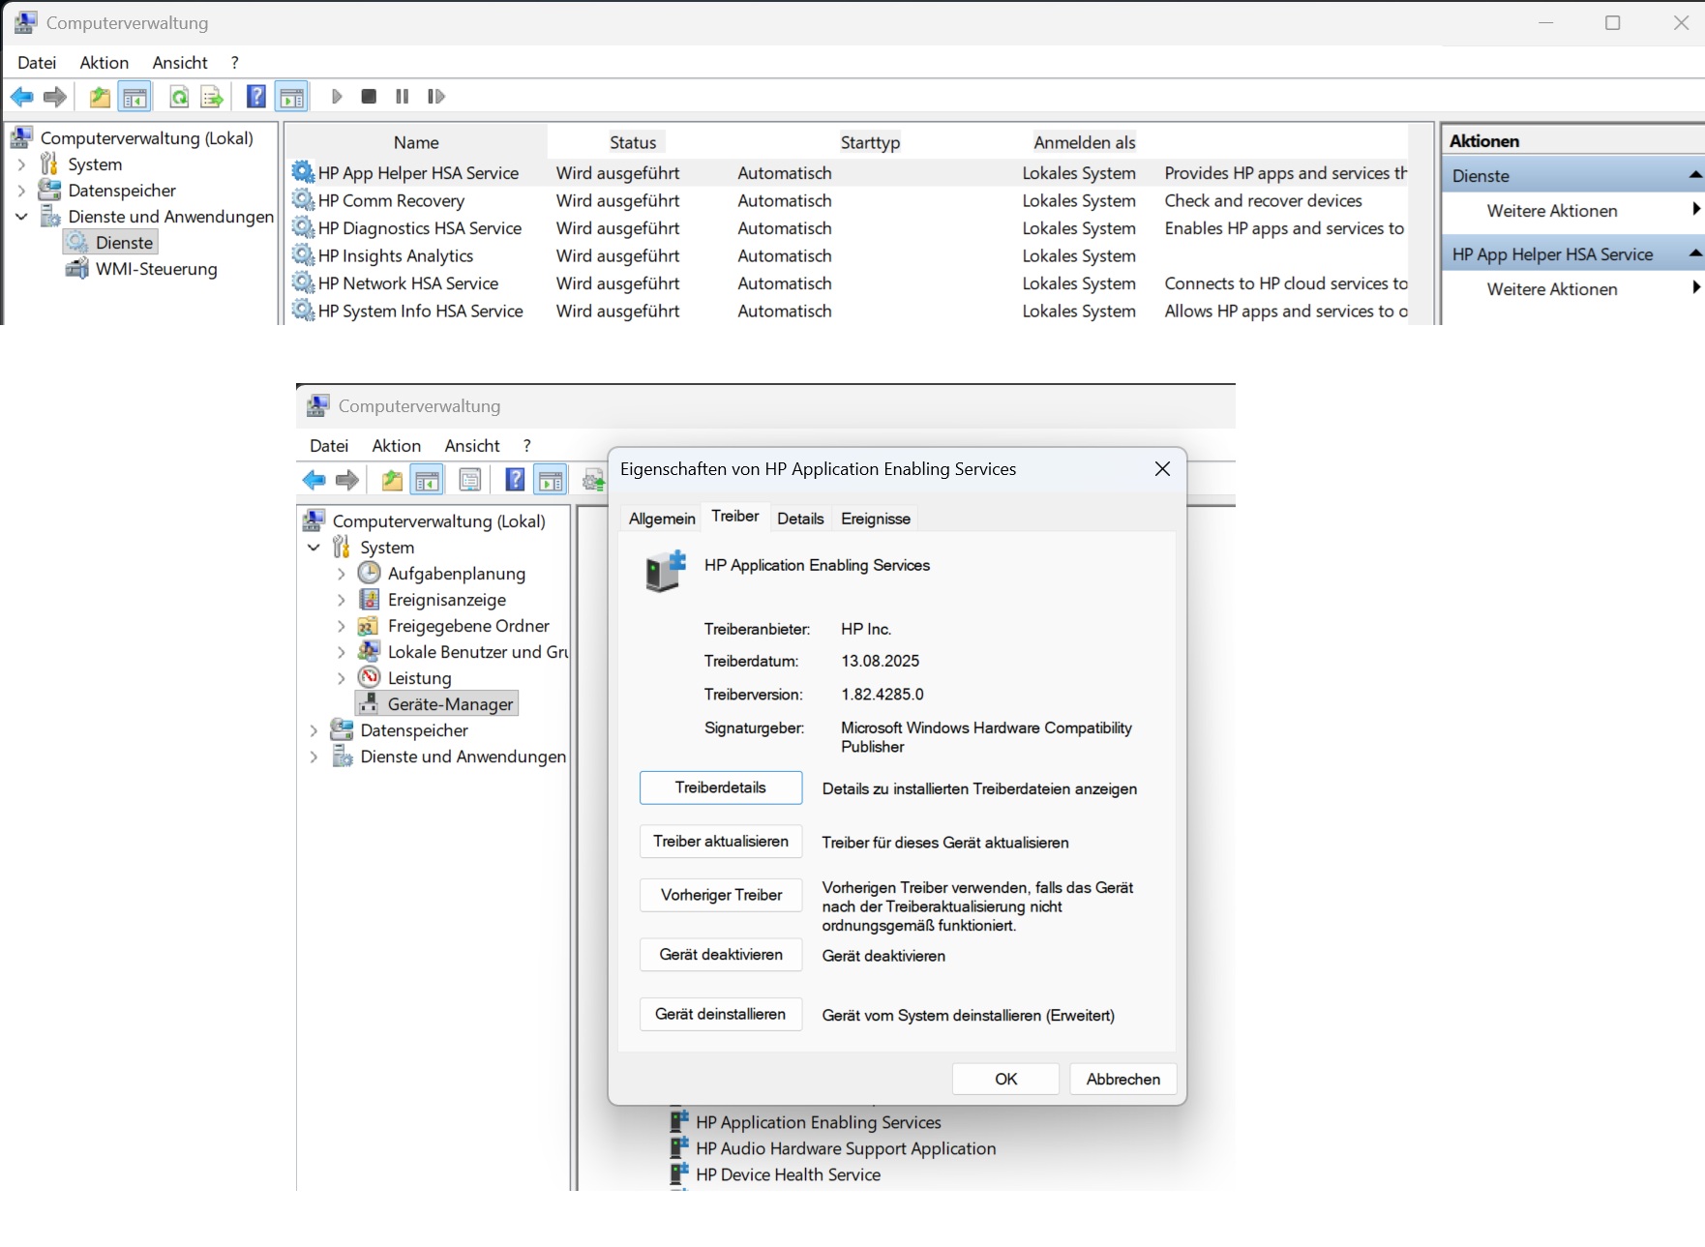This screenshot has width=1705, height=1247.
Task: Close the HP Application Enabling Services dialog
Action: click(x=1162, y=469)
